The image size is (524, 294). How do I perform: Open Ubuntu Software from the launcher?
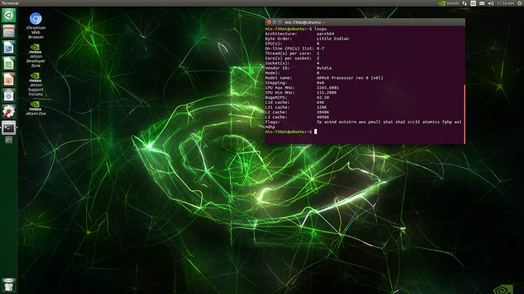pos(9,95)
